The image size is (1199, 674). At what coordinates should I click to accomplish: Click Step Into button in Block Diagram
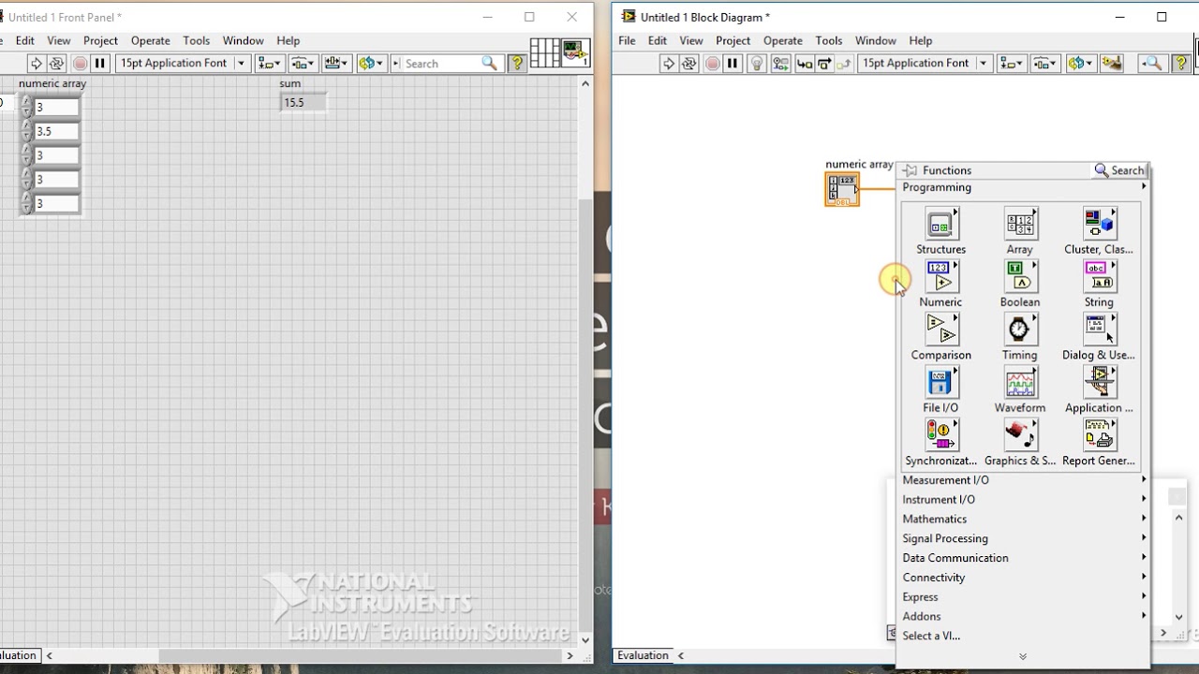coord(803,64)
